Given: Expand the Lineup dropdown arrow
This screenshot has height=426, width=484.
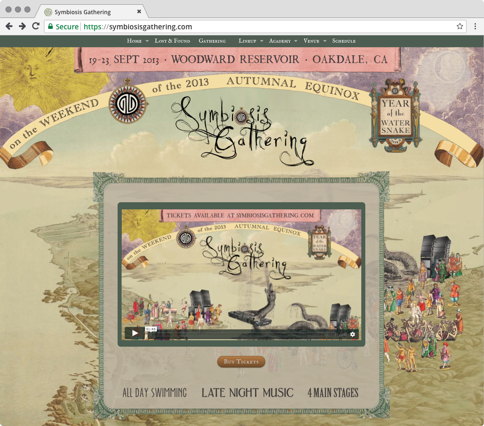Looking at the screenshot, I should [261, 41].
